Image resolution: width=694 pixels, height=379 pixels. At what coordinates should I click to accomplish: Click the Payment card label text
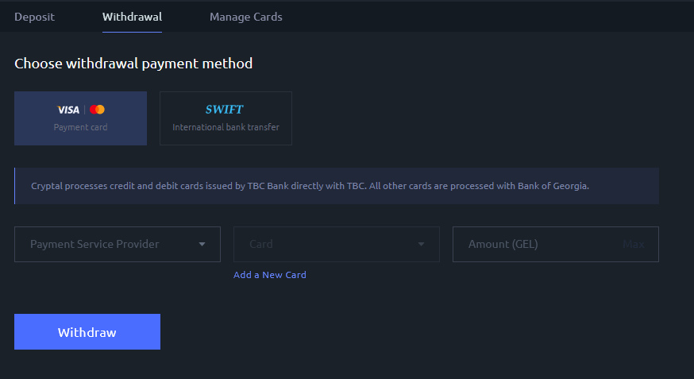coord(80,127)
